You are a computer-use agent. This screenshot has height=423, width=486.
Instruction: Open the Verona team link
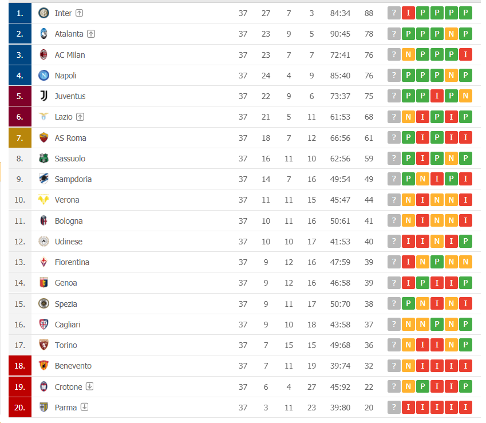(x=67, y=200)
